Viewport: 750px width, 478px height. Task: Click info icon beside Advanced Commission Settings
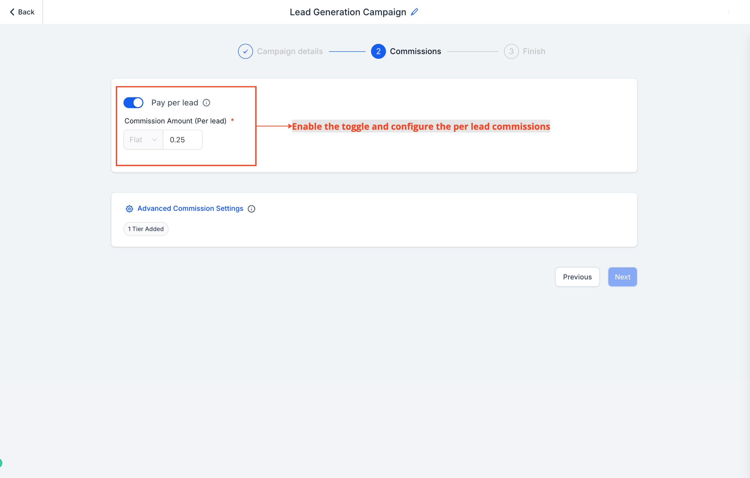(x=251, y=209)
